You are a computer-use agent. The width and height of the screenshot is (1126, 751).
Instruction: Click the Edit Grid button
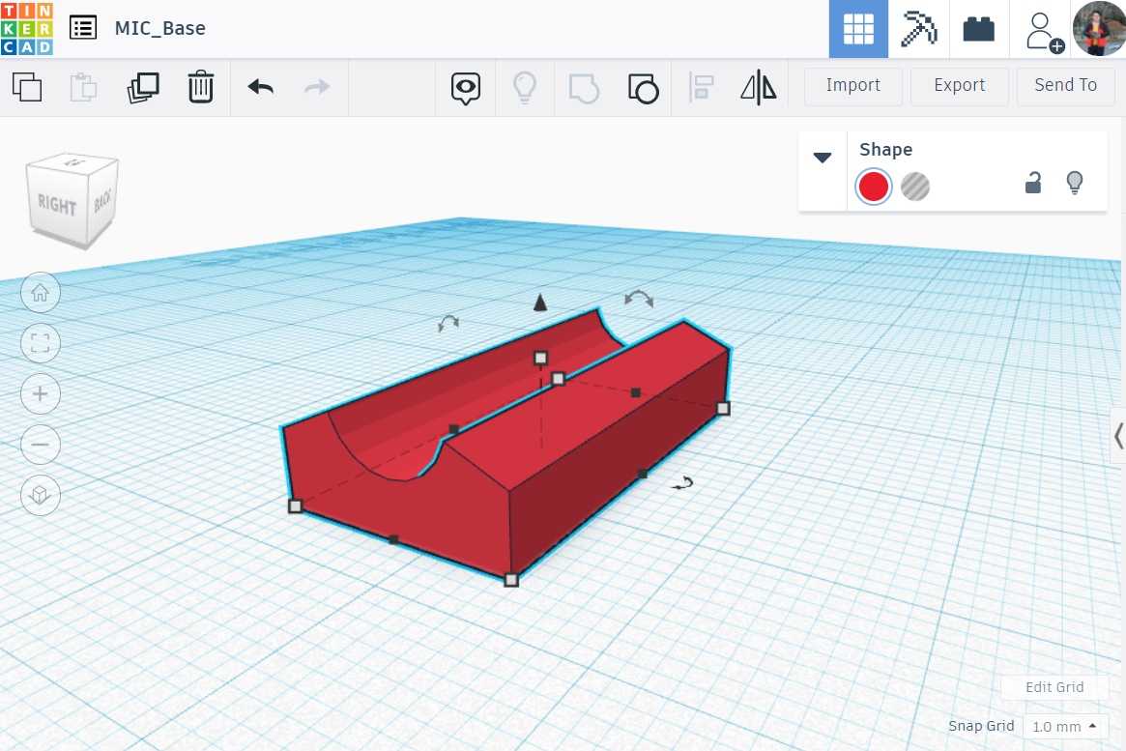coord(1054,687)
